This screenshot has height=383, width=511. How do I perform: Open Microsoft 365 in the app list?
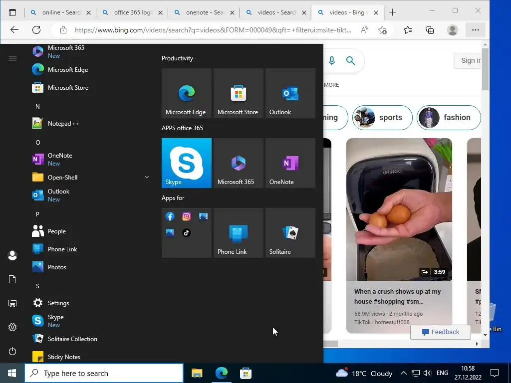coord(90,51)
